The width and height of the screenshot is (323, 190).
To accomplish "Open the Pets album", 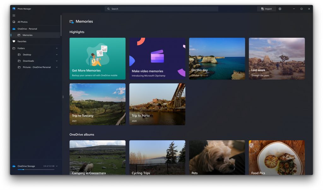I will tap(217, 157).
